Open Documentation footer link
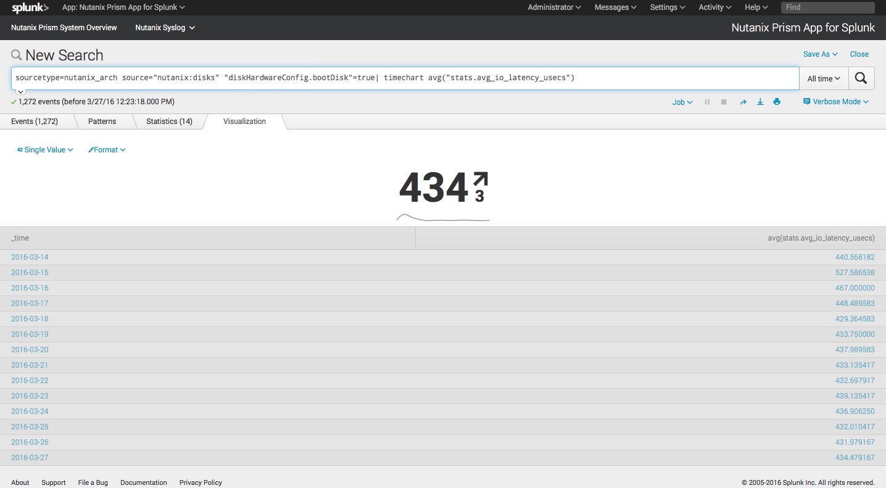Viewport: 886px width, 488px height. [x=144, y=482]
